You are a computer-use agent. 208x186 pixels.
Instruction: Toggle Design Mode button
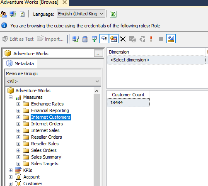[171, 39]
